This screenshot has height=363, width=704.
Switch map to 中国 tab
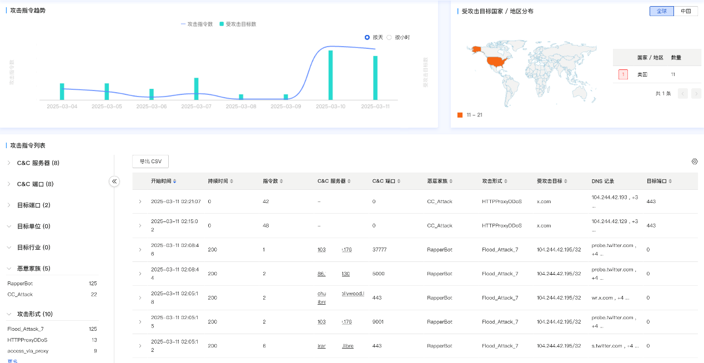(x=686, y=11)
